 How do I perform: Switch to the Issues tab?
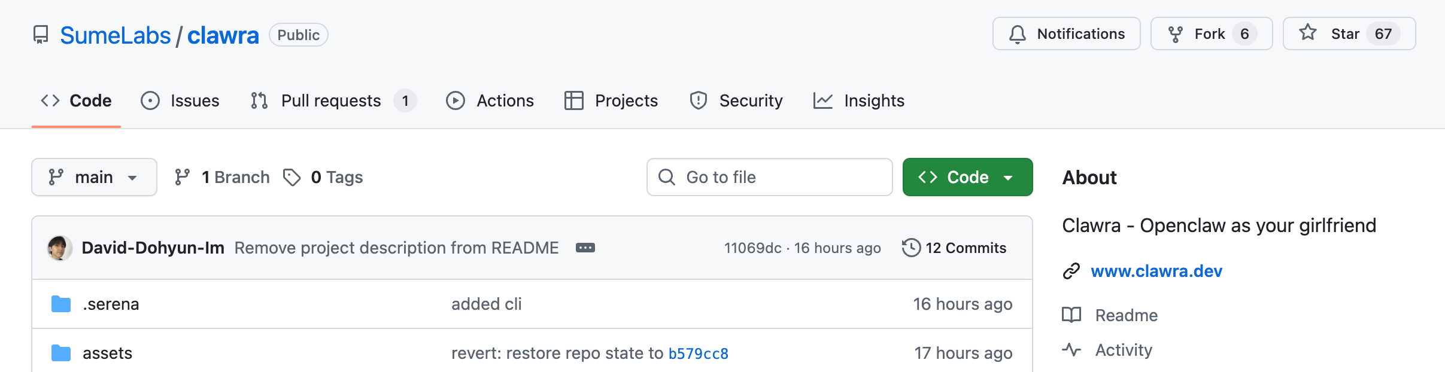pos(180,100)
